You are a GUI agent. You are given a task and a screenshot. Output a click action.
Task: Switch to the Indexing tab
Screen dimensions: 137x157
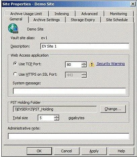pyautogui.click(x=62, y=14)
